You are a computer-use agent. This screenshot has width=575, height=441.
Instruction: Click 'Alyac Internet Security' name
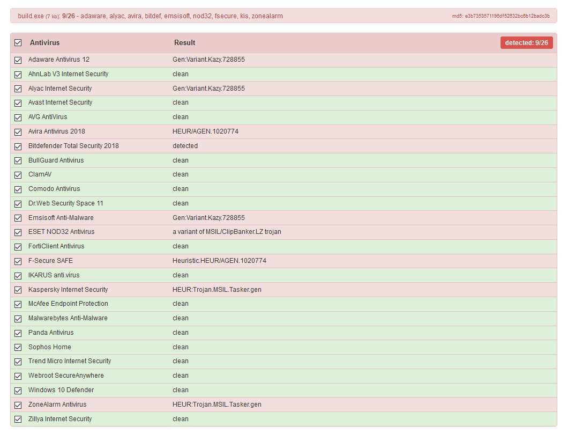point(60,89)
